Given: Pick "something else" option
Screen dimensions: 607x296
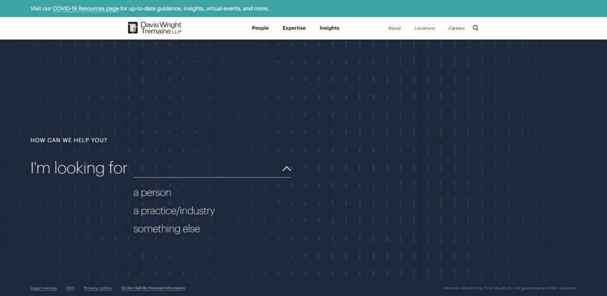Looking at the screenshot, I should (x=167, y=229).
